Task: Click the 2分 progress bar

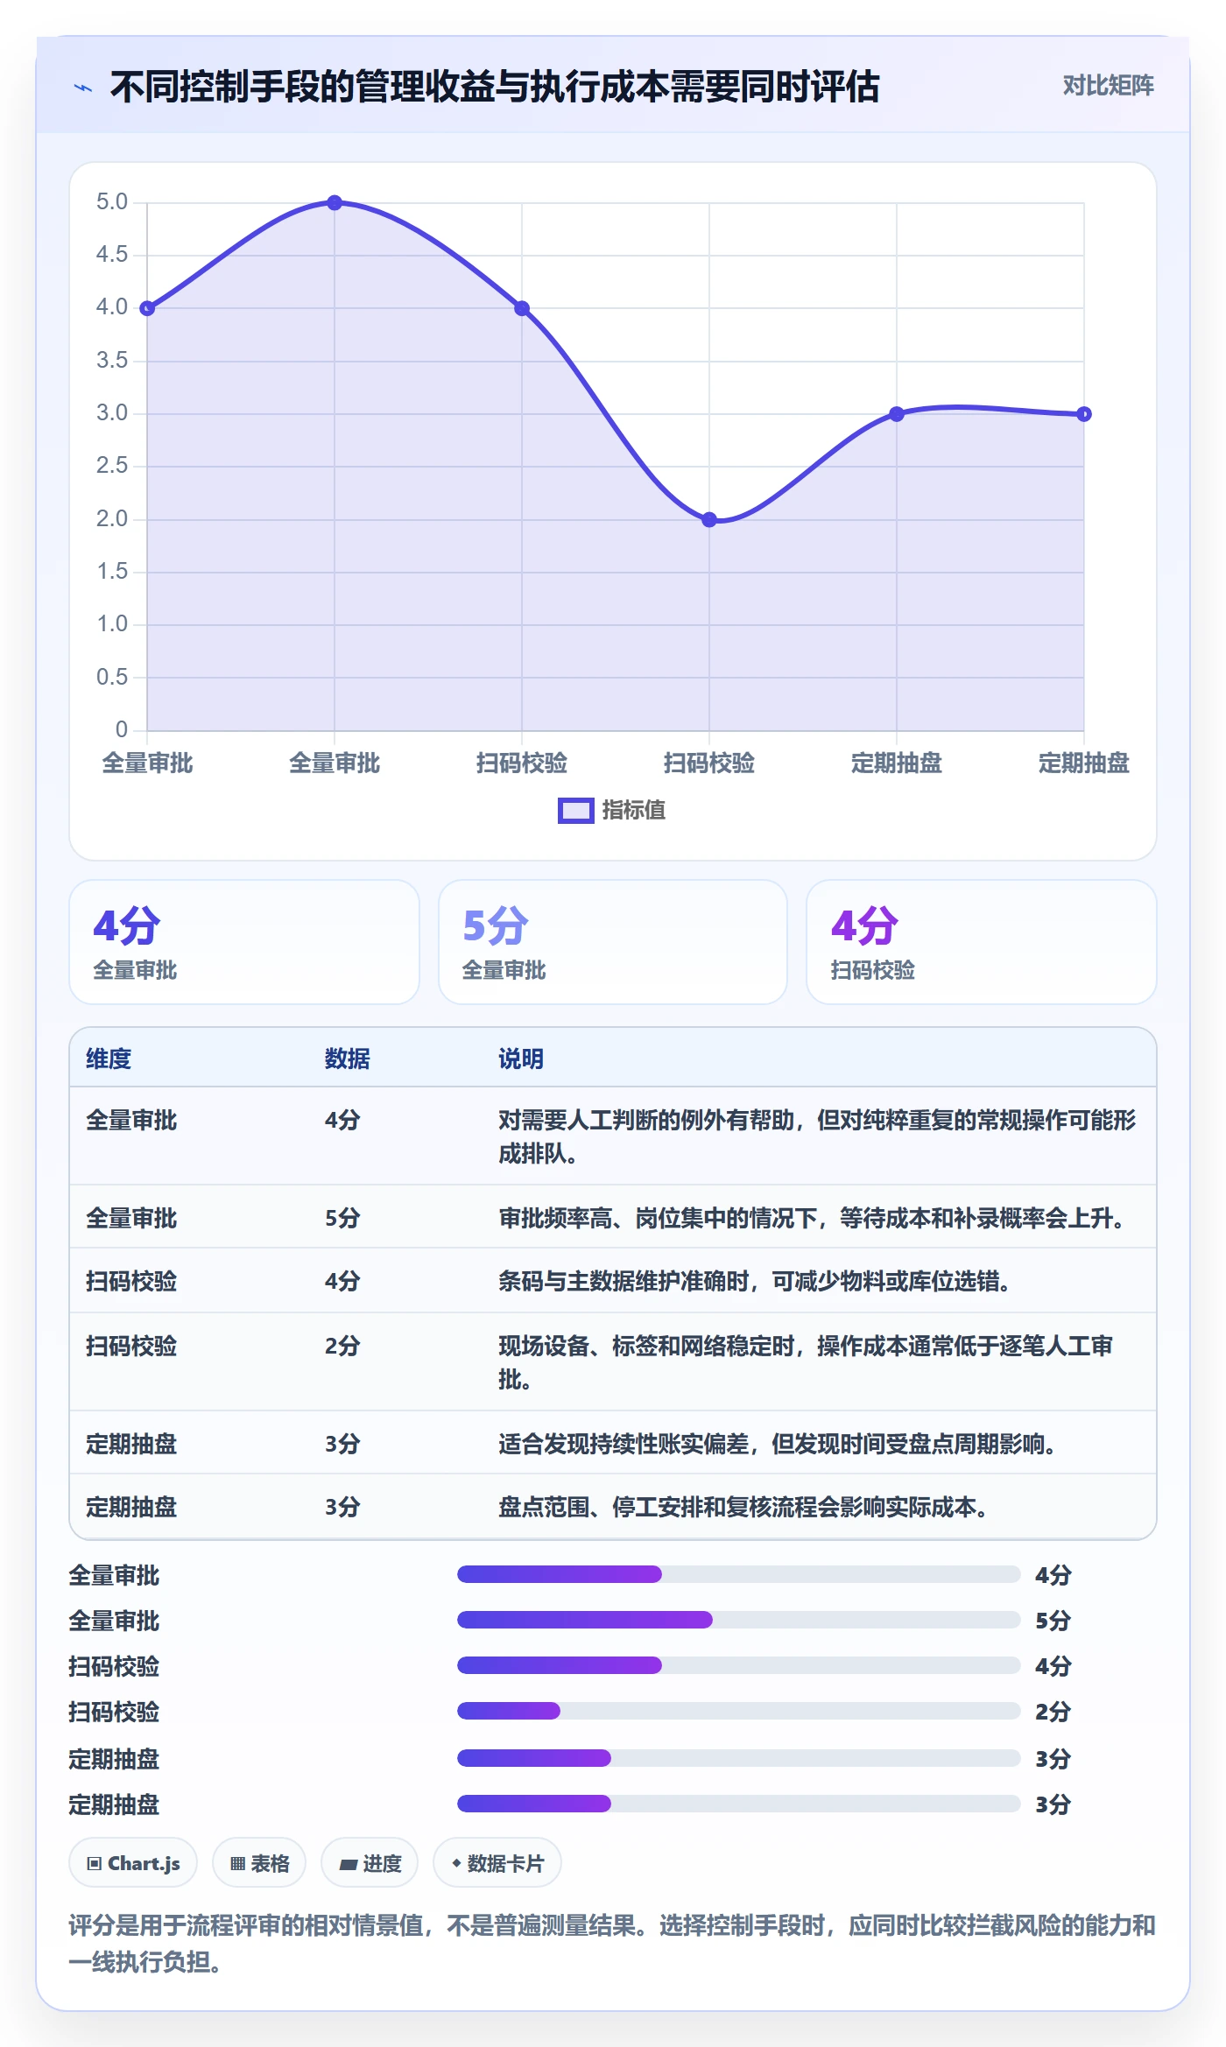Action: (738, 1711)
